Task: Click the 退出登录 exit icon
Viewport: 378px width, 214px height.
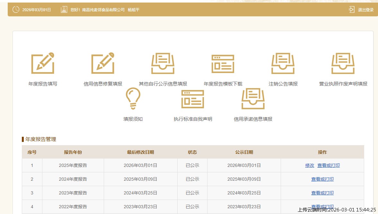Action: tap(352, 10)
